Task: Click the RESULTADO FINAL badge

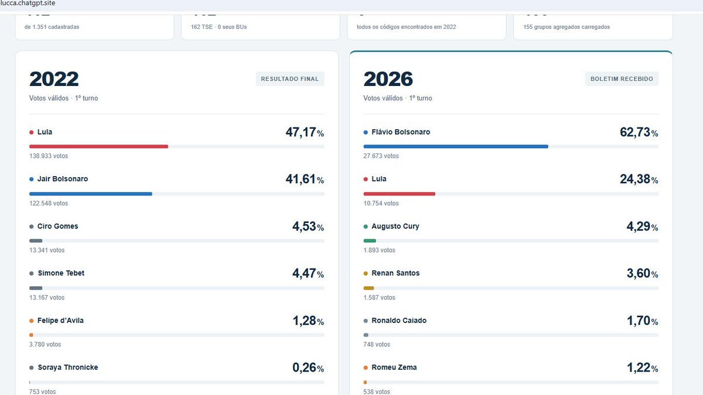Action: tap(290, 79)
